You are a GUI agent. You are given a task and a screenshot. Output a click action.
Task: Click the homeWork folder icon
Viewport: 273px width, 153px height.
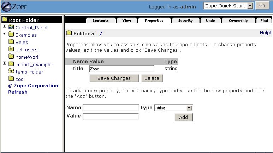[11, 57]
